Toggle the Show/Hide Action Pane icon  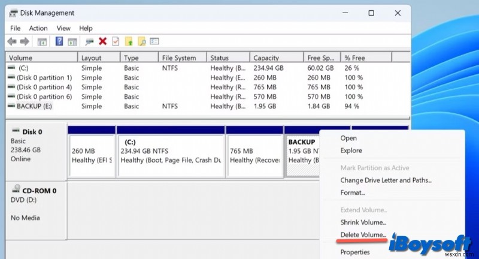(x=72, y=41)
